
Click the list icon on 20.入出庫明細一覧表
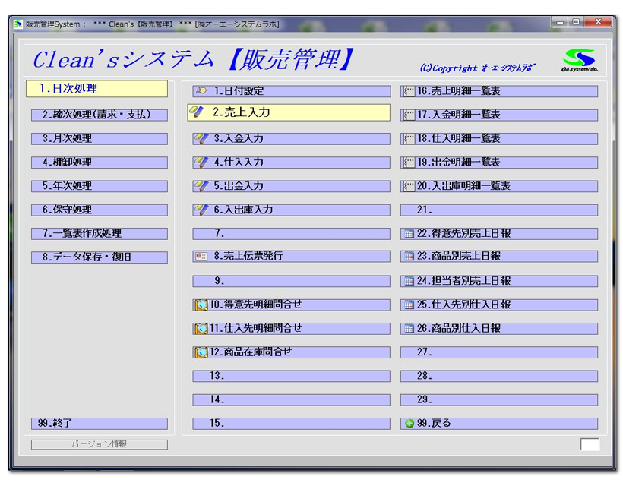(x=409, y=186)
